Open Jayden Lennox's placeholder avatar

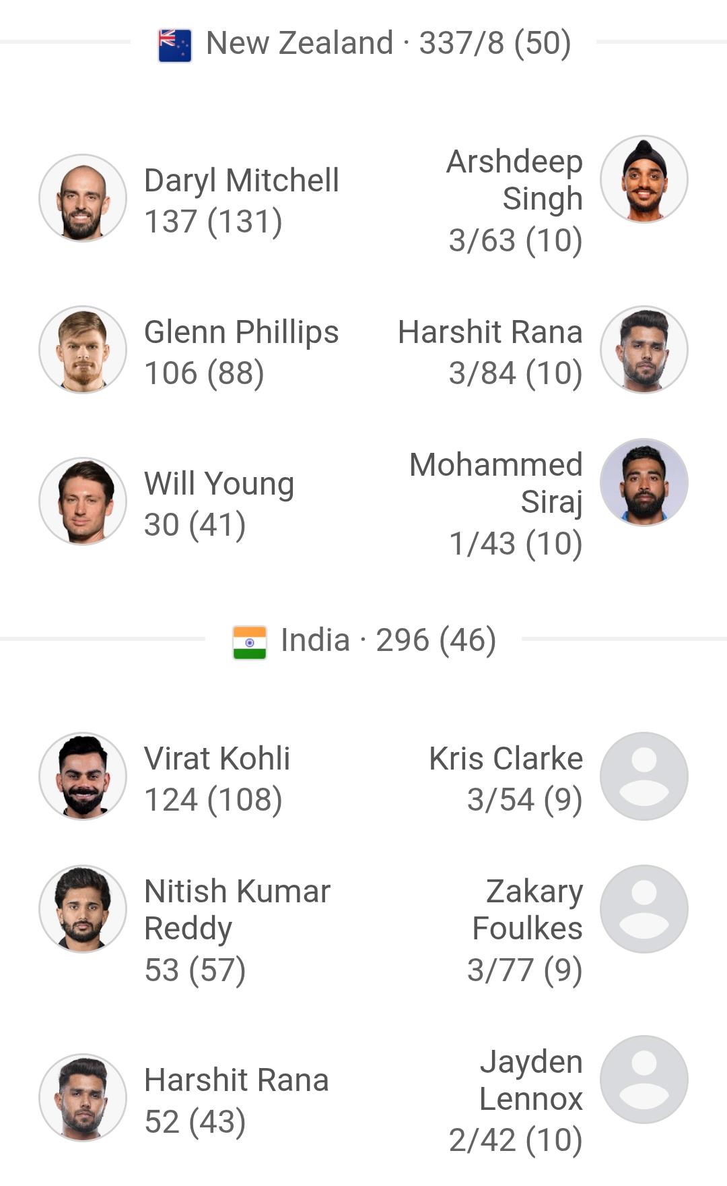coord(644,1080)
